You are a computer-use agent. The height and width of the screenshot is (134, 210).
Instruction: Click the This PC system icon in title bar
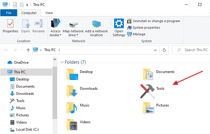[x=5, y=4]
